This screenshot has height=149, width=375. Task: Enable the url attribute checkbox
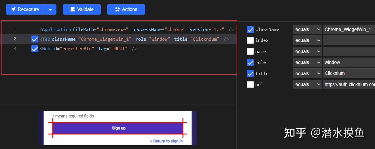click(250, 85)
